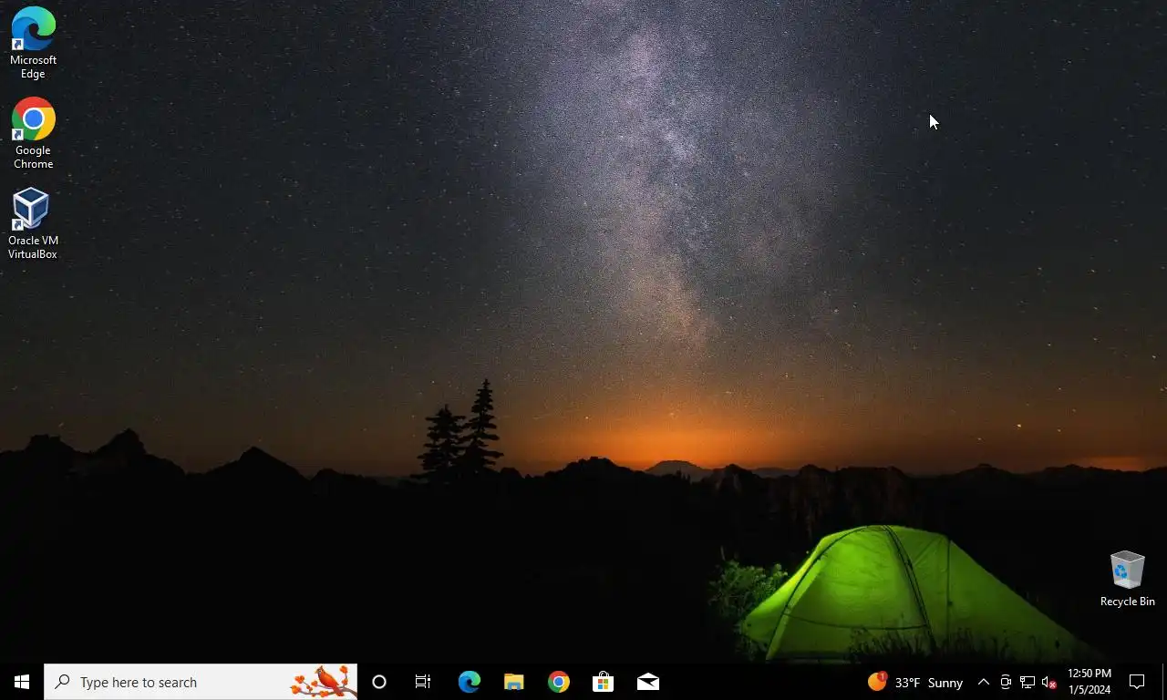Click the muted volume speaker icon

click(x=1048, y=682)
